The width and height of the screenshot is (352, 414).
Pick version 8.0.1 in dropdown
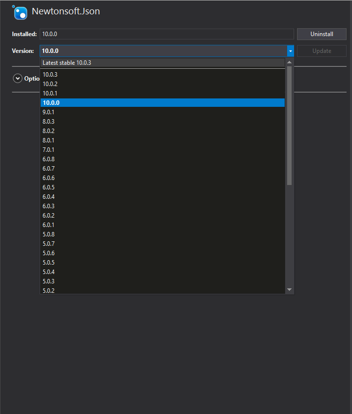coord(162,140)
